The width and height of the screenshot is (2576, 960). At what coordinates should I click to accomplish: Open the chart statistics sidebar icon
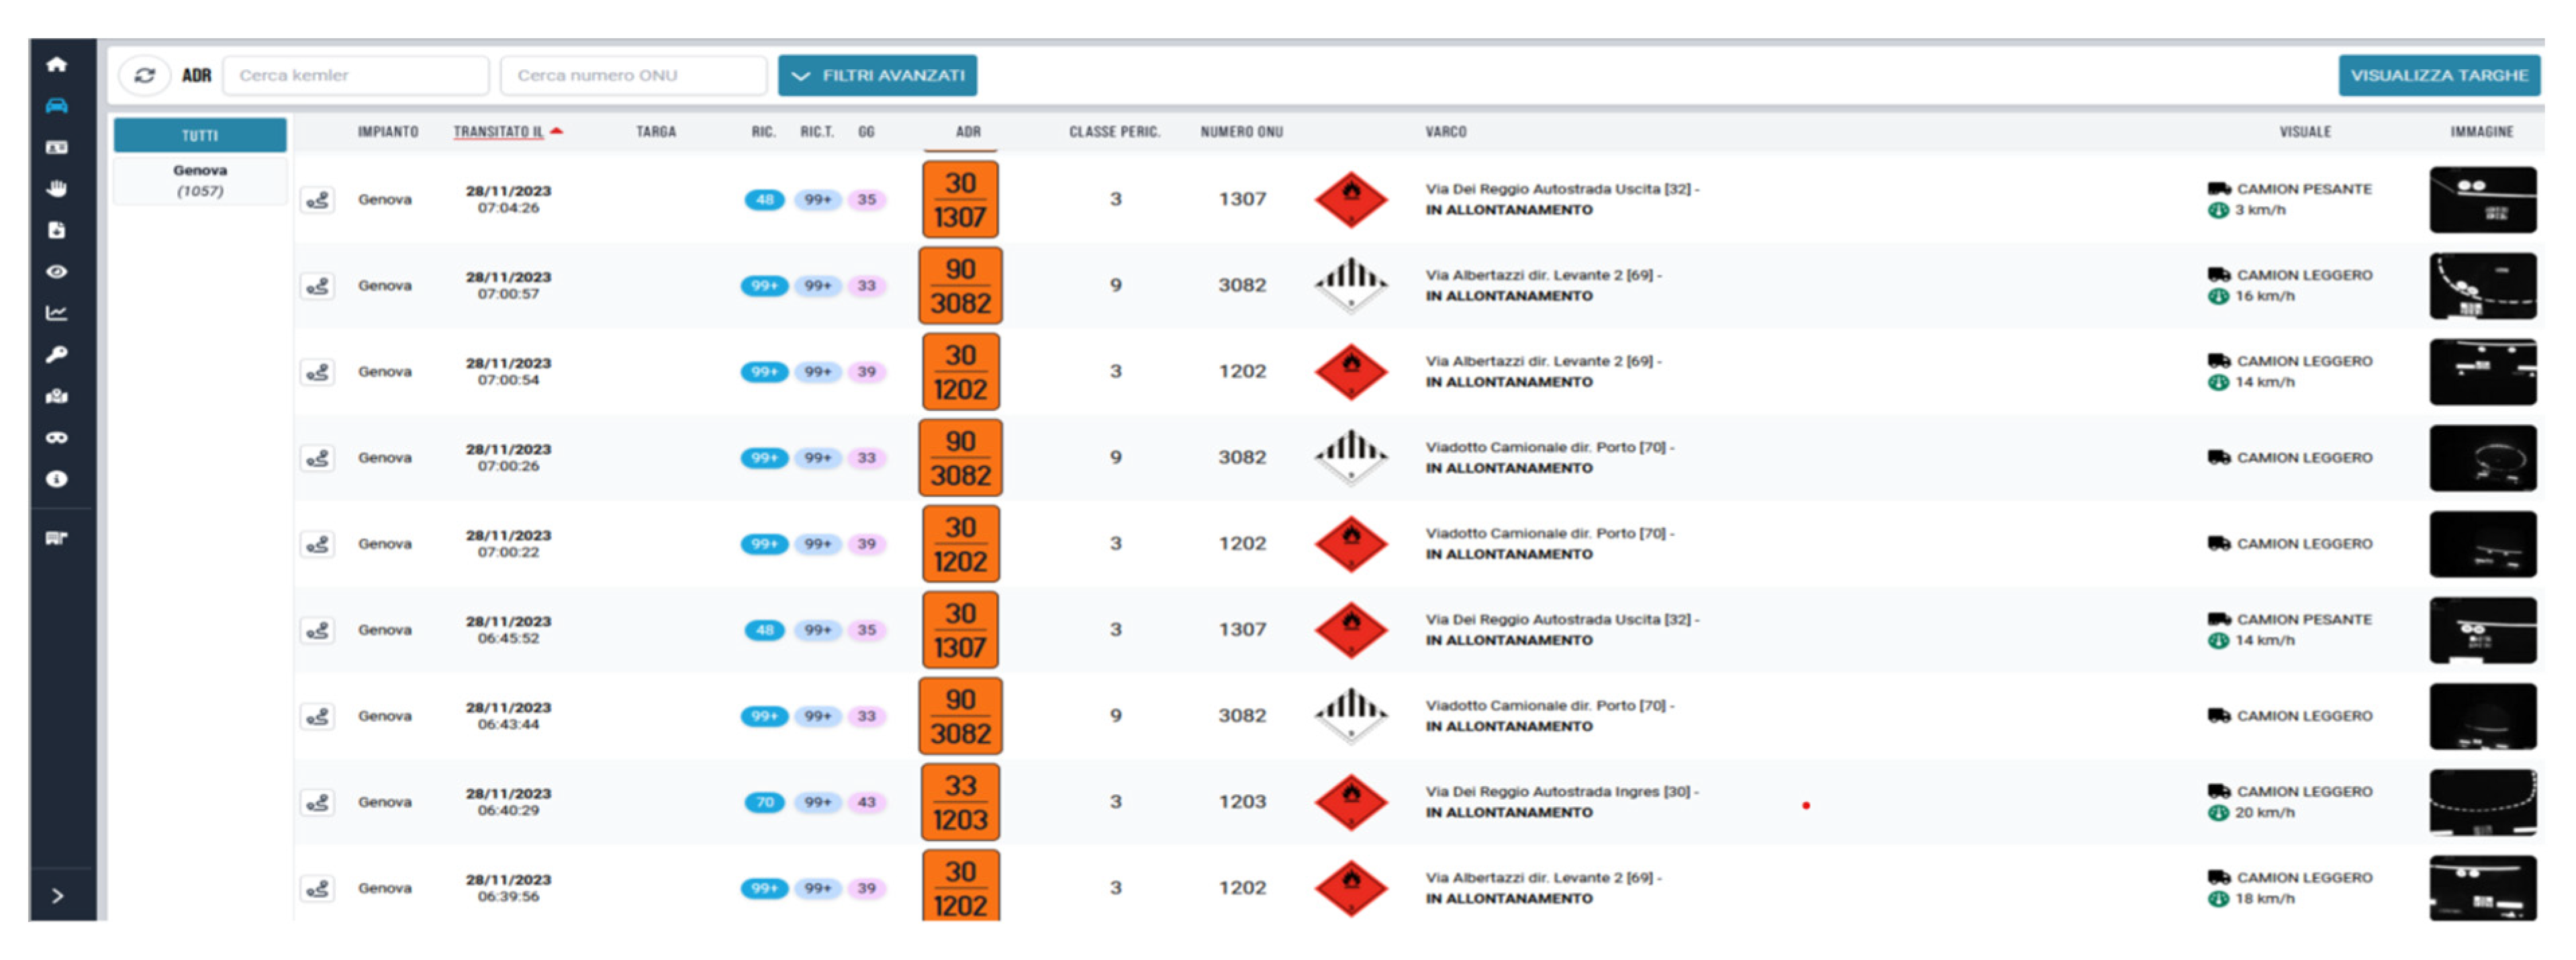click(x=57, y=313)
